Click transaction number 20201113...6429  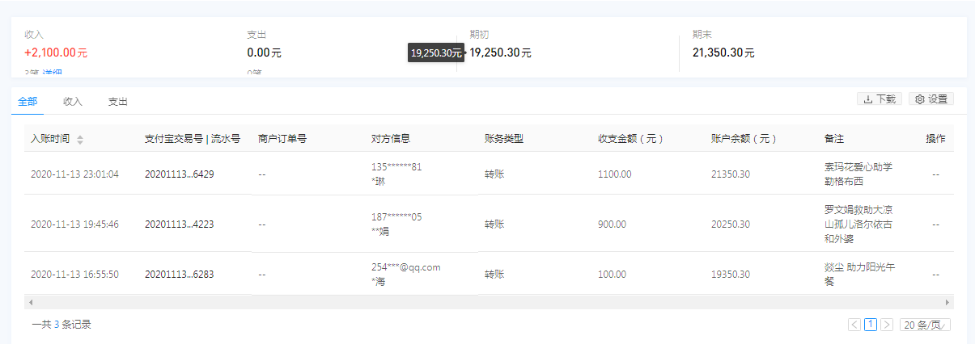(x=180, y=174)
